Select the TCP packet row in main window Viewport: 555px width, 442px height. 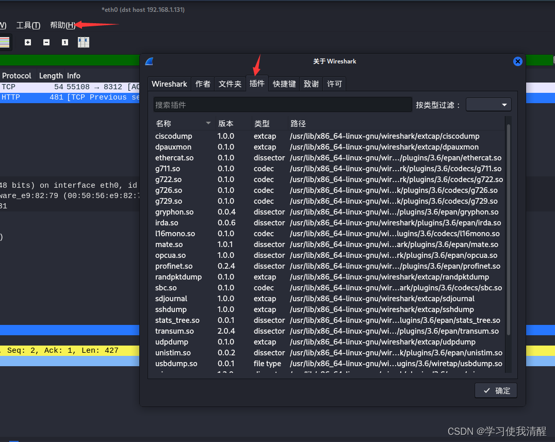(70, 87)
